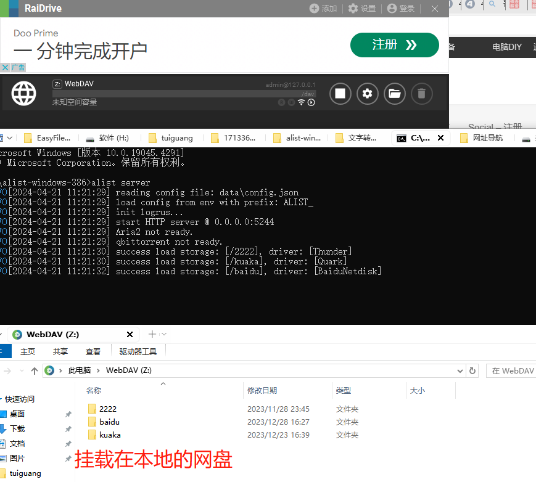
Task: Select the baidu folder
Action: click(104, 422)
